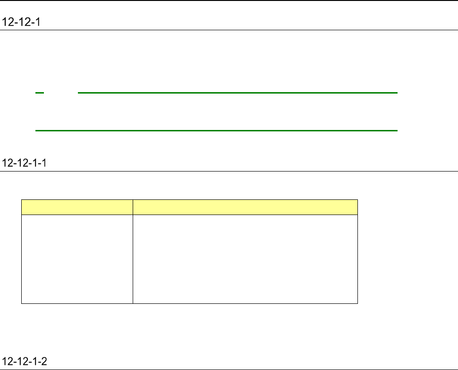
Task: Click the horizontal rule beneath heading 12-12-1
Action: coord(229,30)
